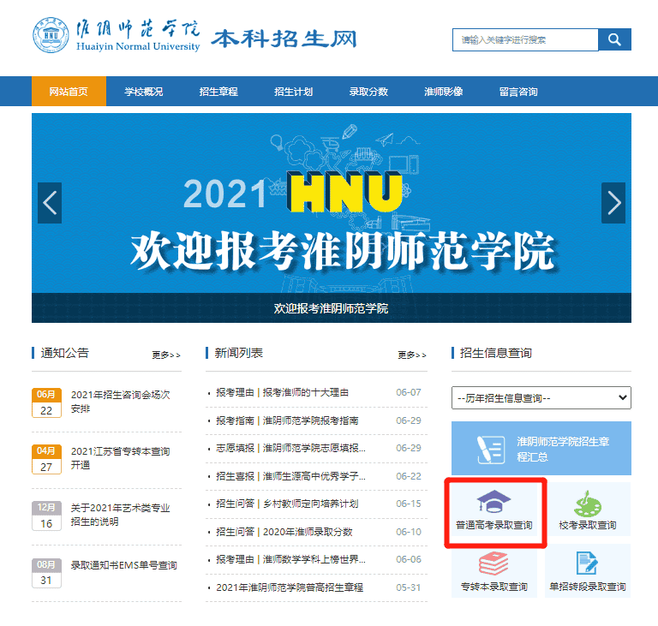Open 普通高考录取查询 graduation cap icon
658x626 pixels.
point(493,501)
